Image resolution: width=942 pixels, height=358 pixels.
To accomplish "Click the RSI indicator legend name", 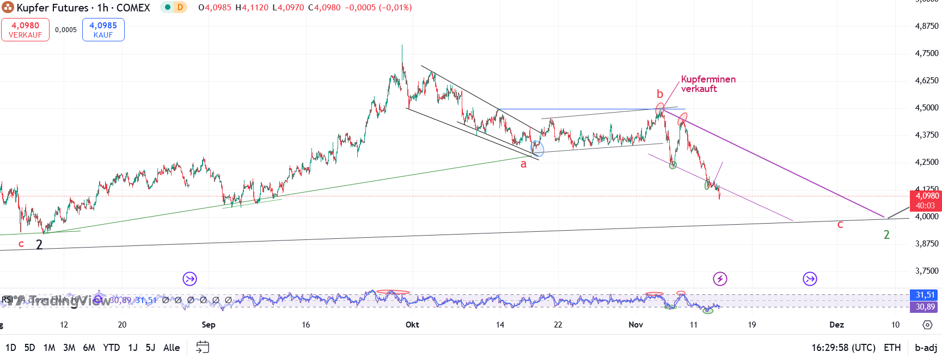I will click(x=7, y=300).
